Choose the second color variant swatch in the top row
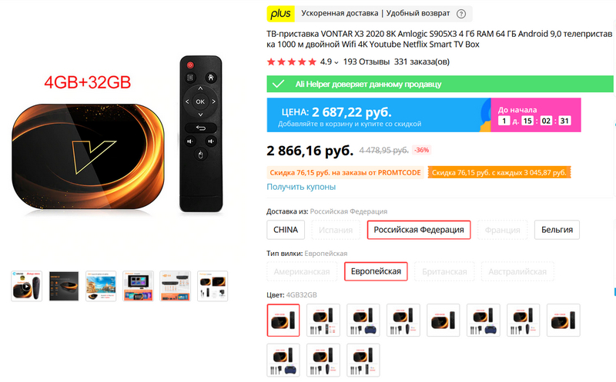Viewport: 616px width, 382px height. 323,320
